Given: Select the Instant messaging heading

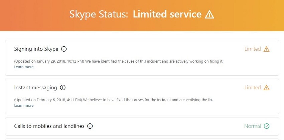Looking at the screenshot, I should tap(35, 88).
